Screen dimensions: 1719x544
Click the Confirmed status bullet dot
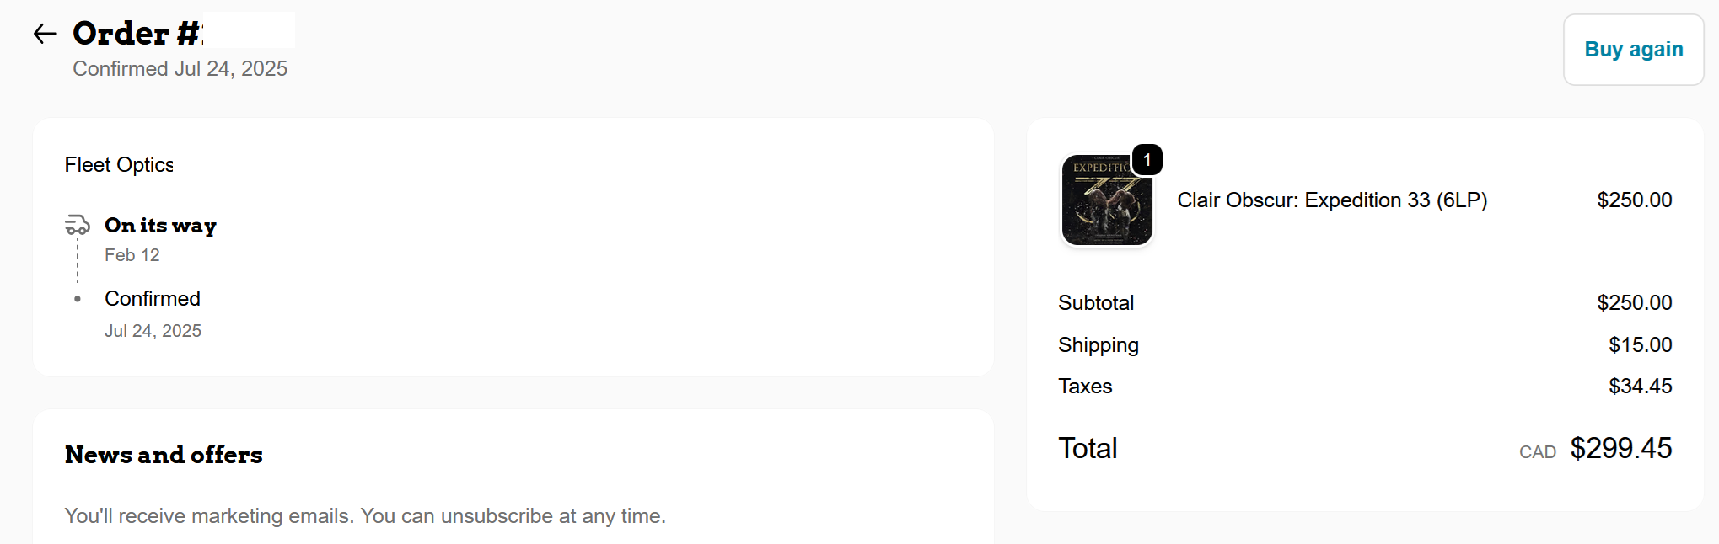click(x=78, y=299)
